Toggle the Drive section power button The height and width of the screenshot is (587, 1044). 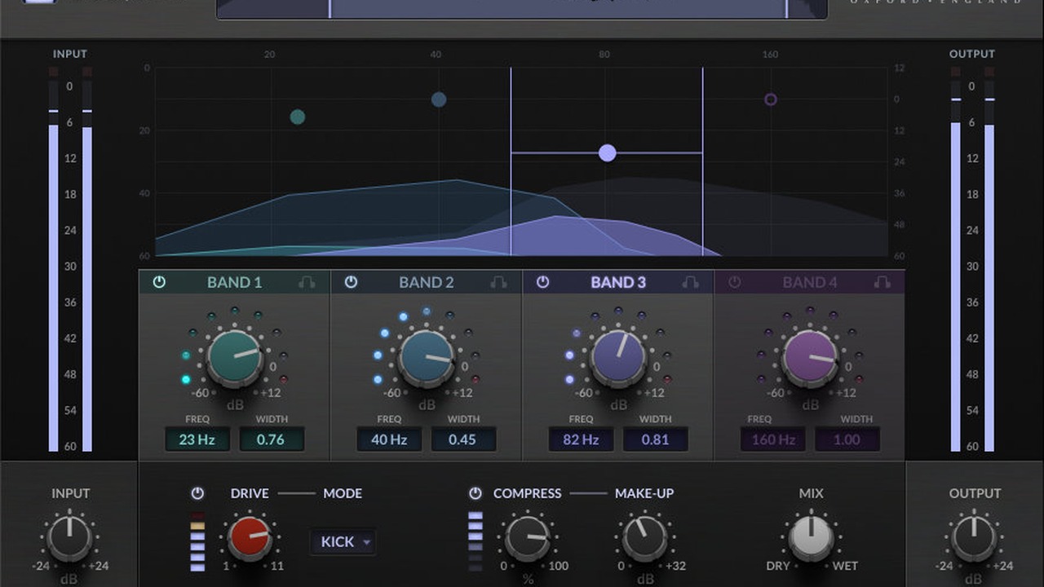(x=197, y=493)
